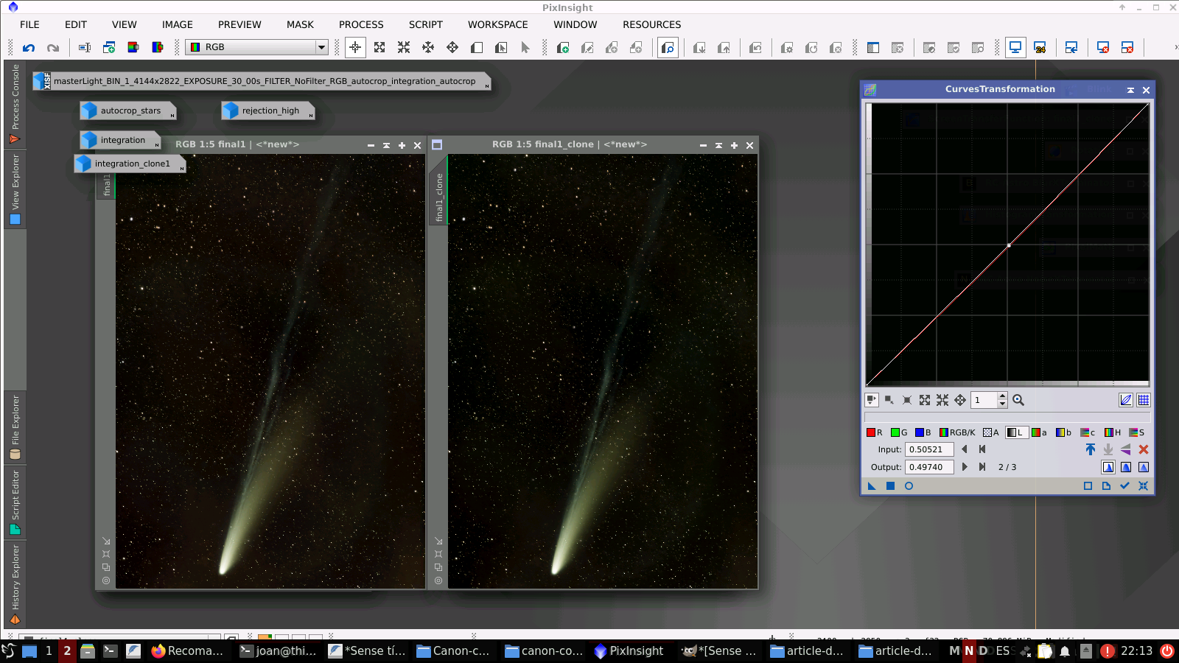1179x663 pixels.
Task: Expand the curve edit mode dropdown
Action: click(872, 400)
